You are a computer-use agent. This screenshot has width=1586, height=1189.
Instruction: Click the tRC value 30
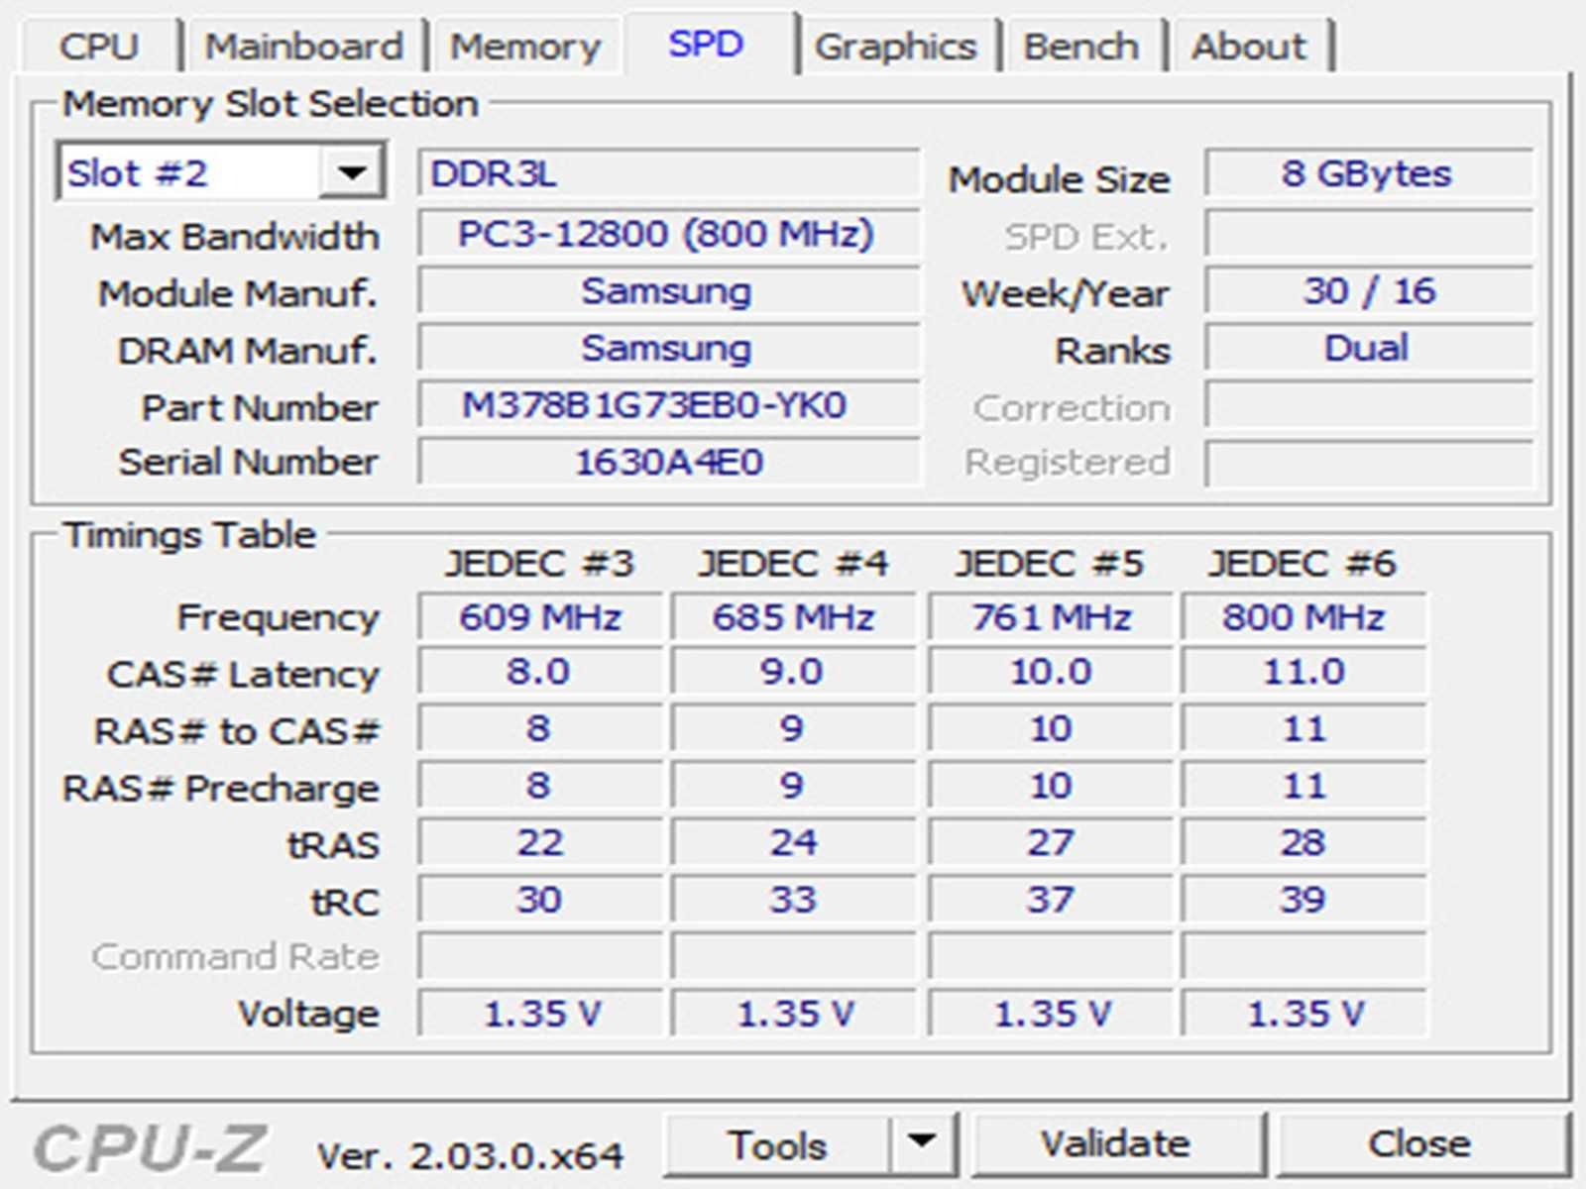point(540,900)
